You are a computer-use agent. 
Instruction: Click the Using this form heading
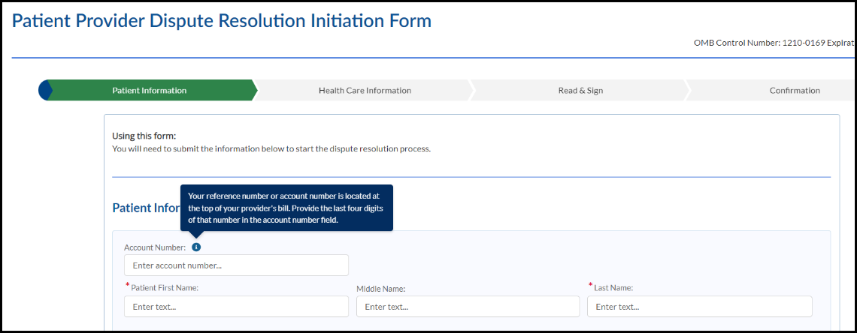[x=144, y=136]
